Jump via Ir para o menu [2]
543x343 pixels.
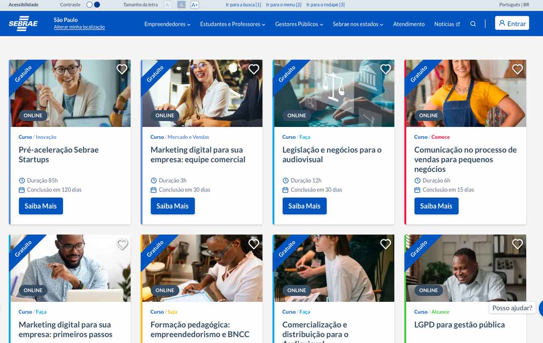coord(284,5)
